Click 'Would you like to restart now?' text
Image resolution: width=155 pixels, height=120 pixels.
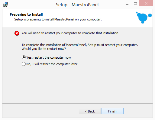[44, 49]
